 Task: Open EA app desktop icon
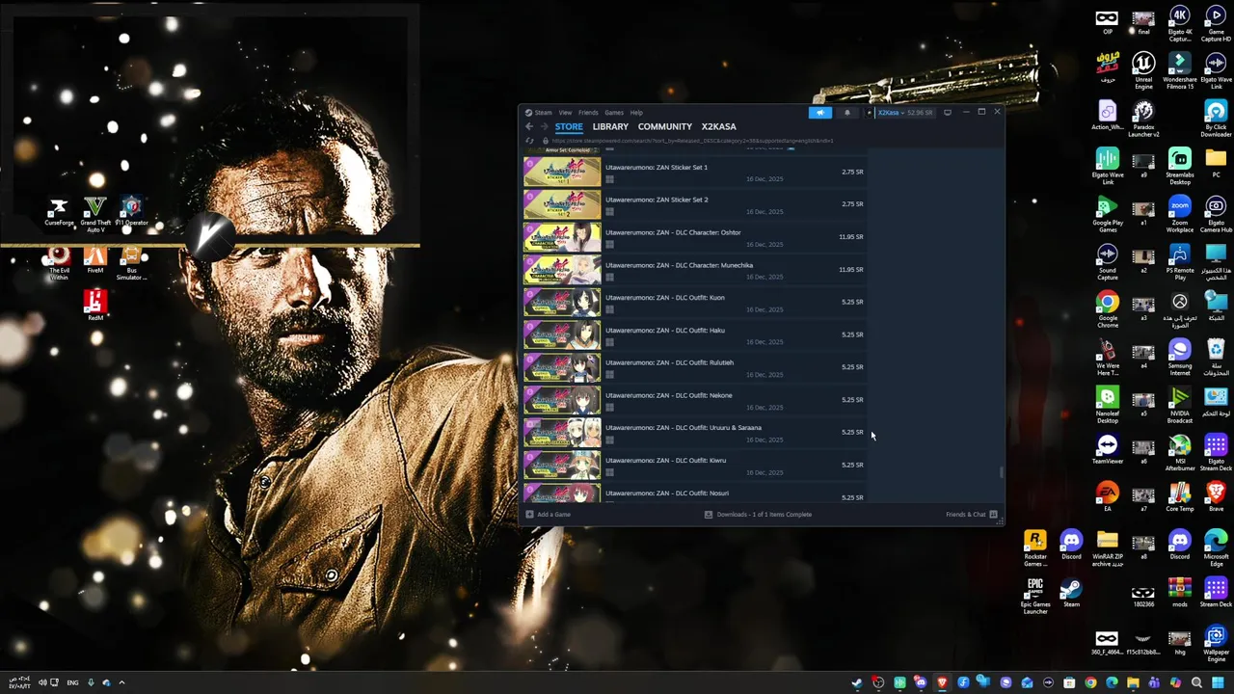pos(1108,498)
